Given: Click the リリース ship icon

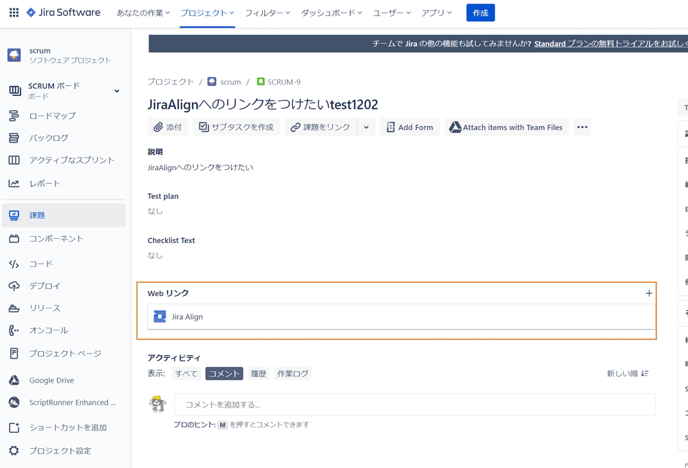Looking at the screenshot, I should (x=14, y=308).
